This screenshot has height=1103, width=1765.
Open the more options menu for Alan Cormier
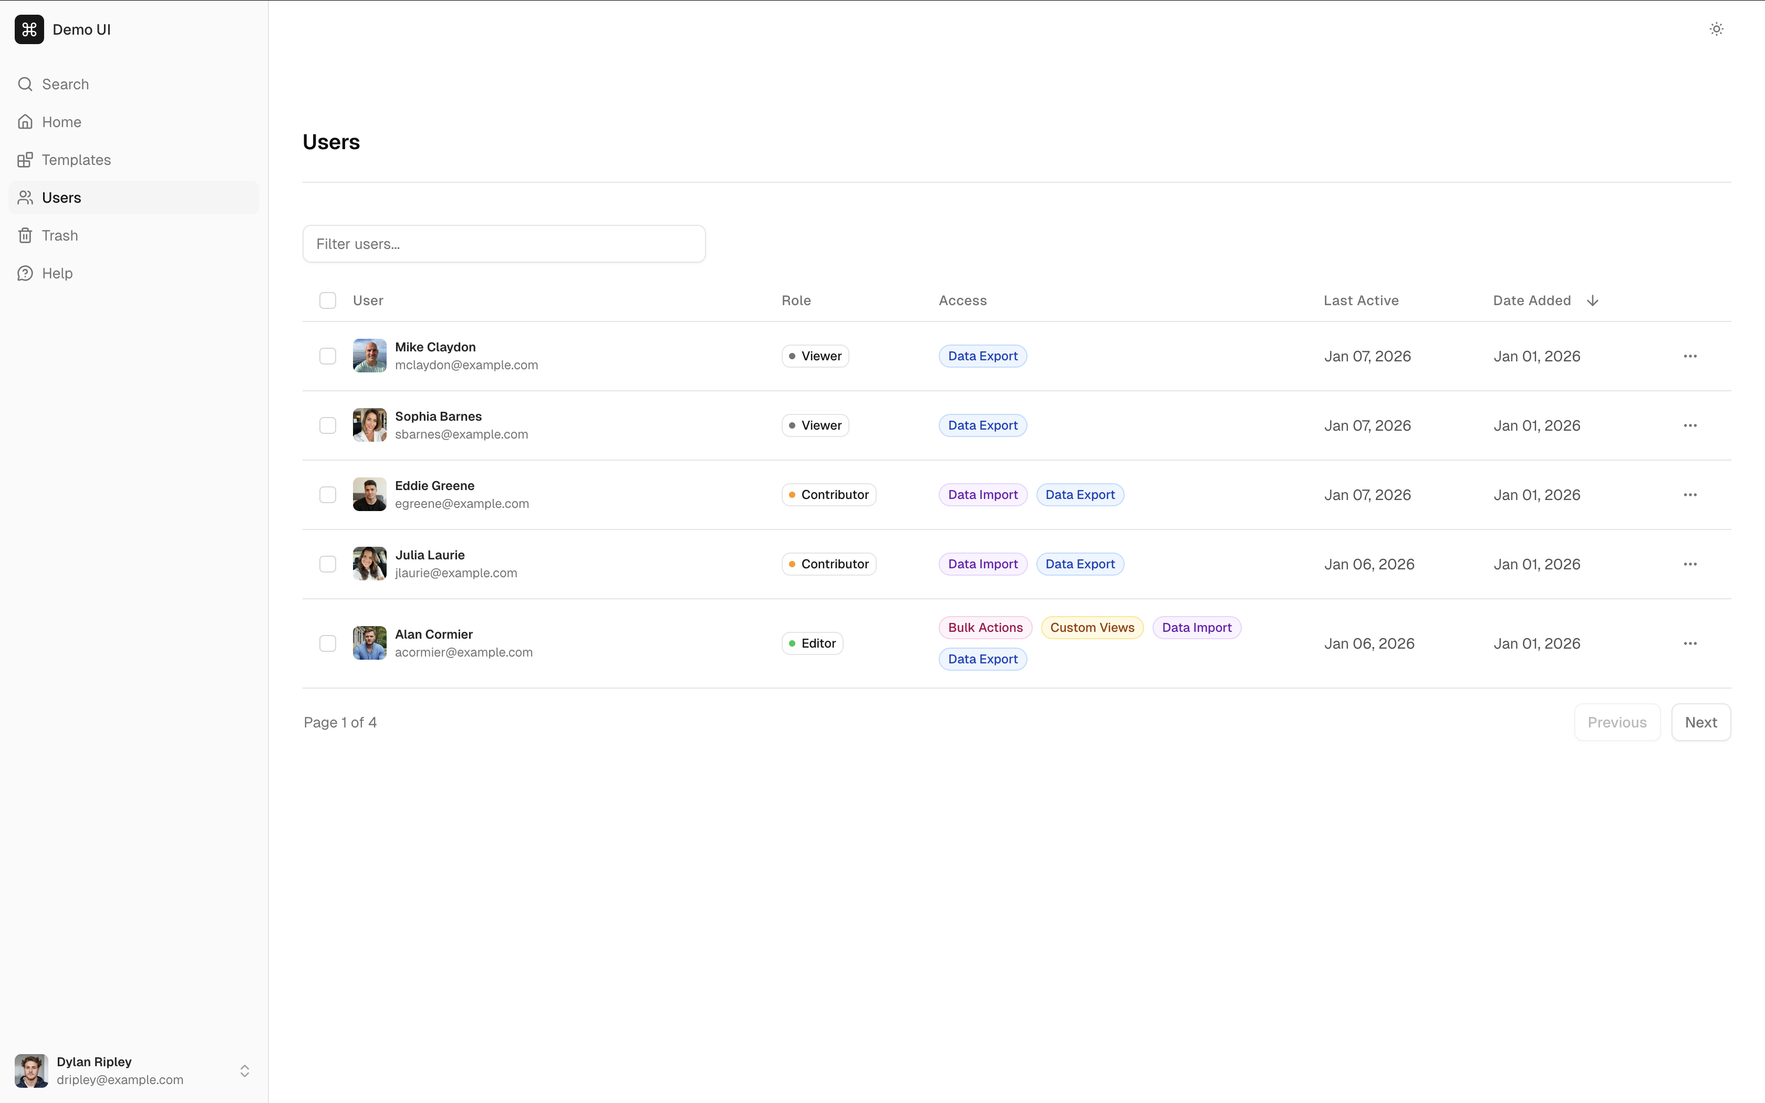click(1690, 643)
